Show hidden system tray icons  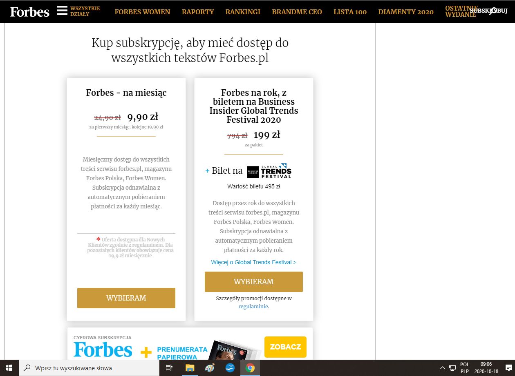point(442,368)
